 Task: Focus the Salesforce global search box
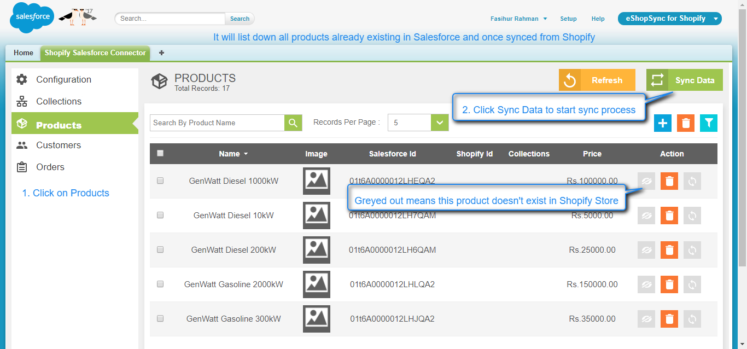click(170, 19)
